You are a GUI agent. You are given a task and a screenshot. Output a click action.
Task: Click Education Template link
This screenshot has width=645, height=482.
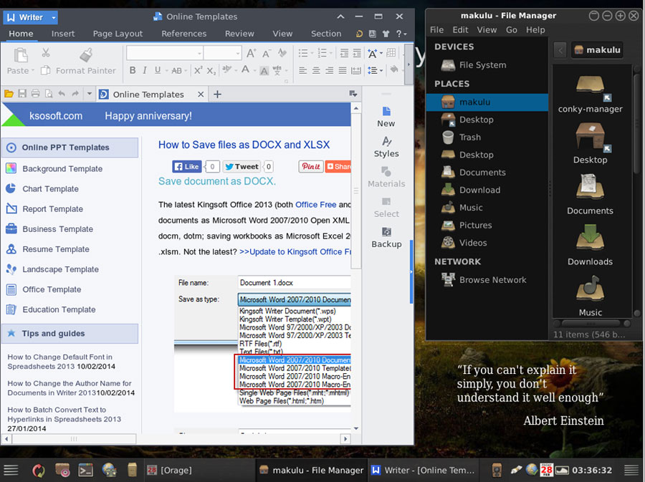pyautogui.click(x=59, y=310)
